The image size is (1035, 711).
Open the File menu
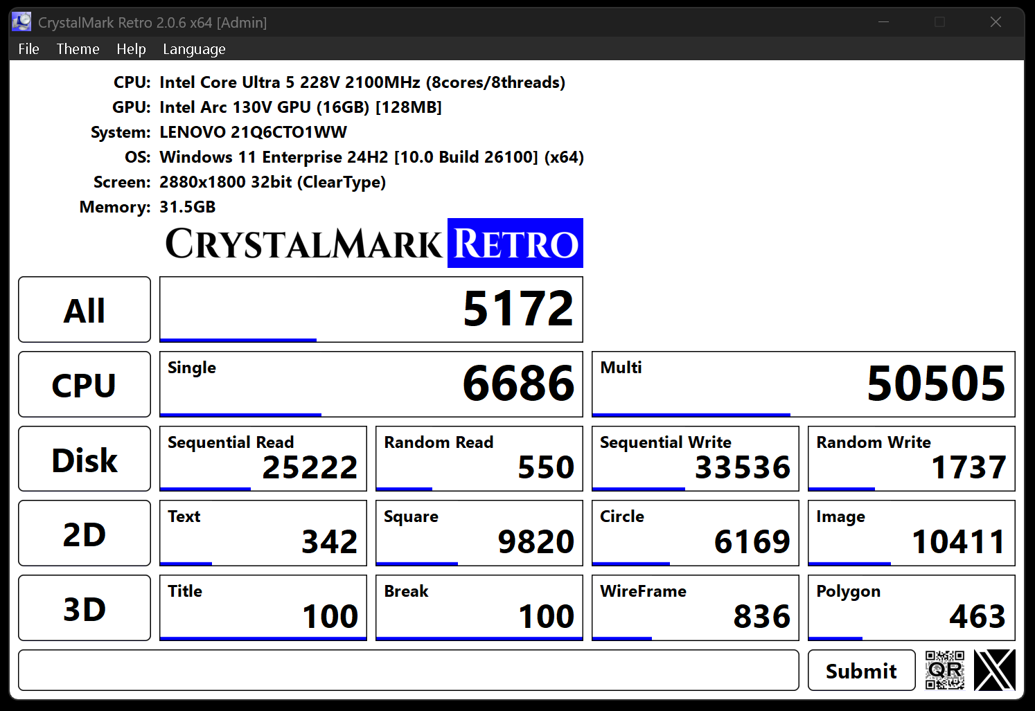coord(28,49)
